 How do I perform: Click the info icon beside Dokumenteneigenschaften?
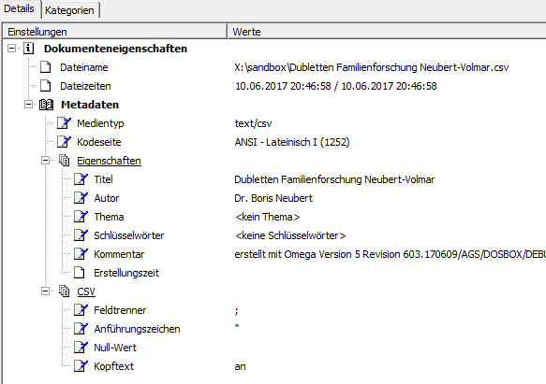[28, 49]
